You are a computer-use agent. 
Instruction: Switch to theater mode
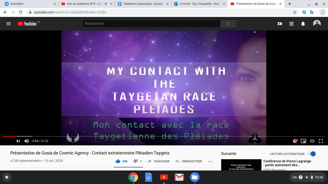tap(312, 141)
